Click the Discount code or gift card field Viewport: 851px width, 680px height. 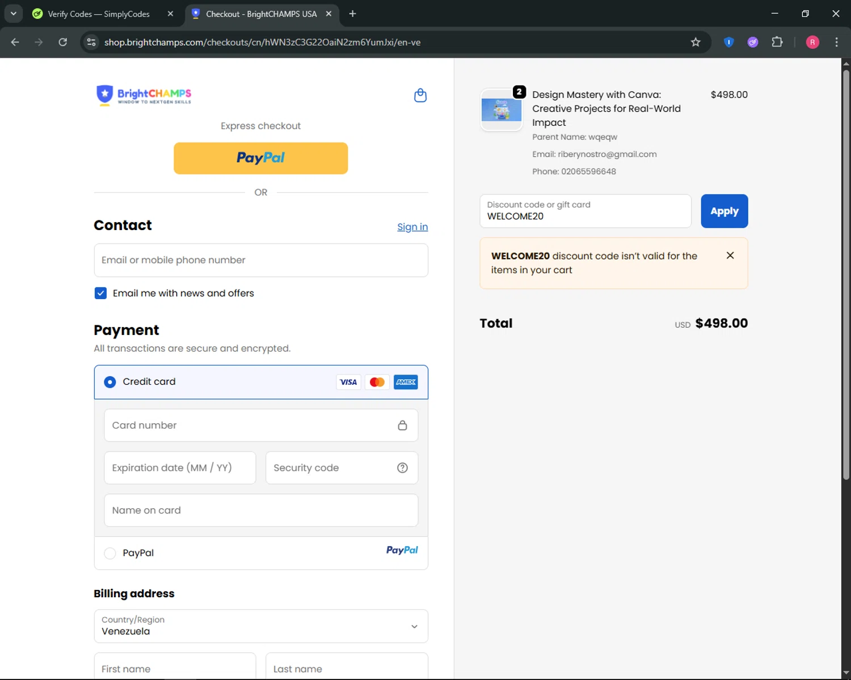585,211
